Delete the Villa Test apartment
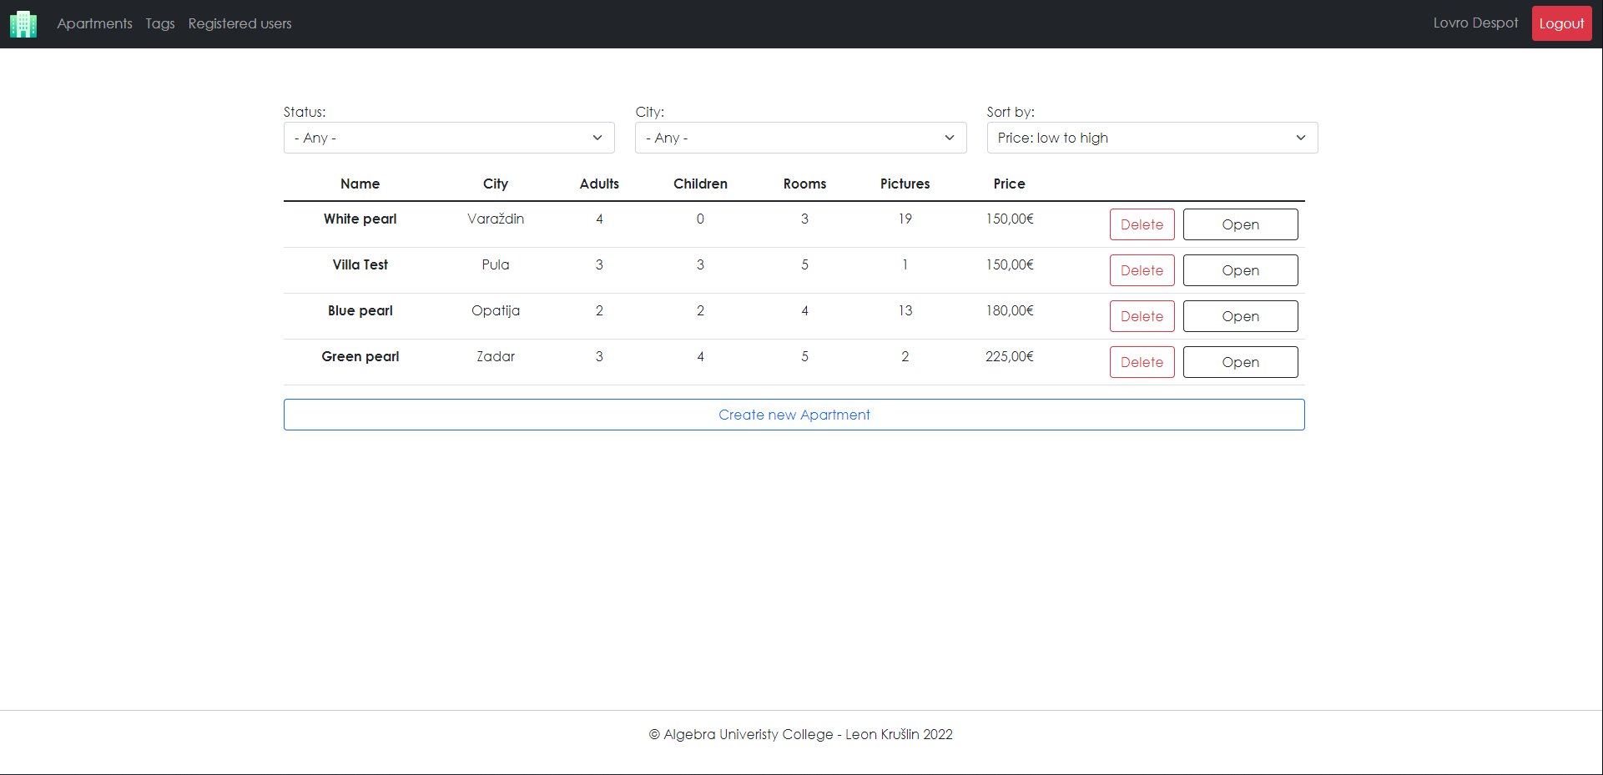Image resolution: width=1603 pixels, height=775 pixels. 1142,269
